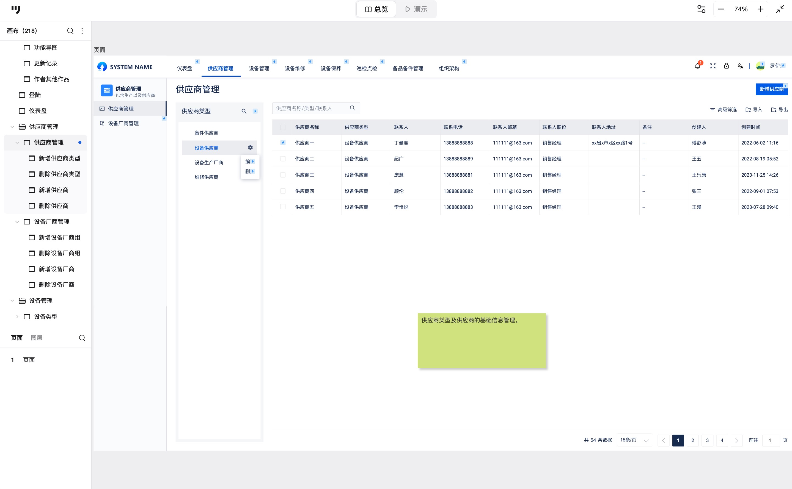
Task: Click the notification bell icon
Action: (697, 66)
